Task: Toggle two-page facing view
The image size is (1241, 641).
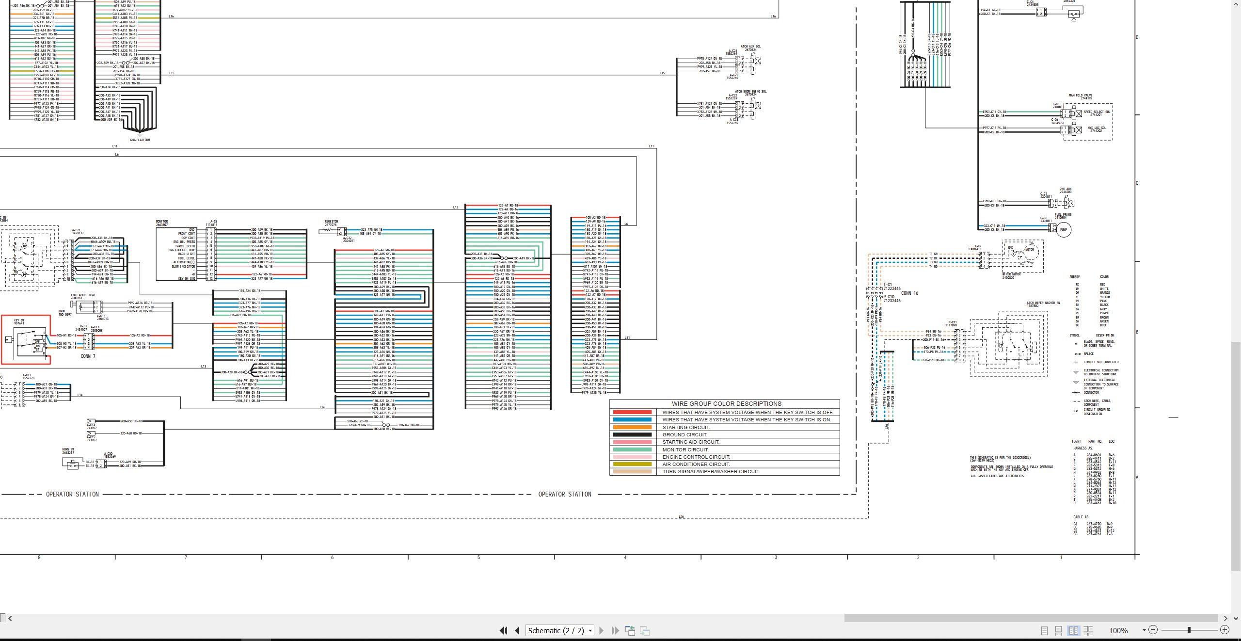Action: pyautogui.click(x=1074, y=630)
